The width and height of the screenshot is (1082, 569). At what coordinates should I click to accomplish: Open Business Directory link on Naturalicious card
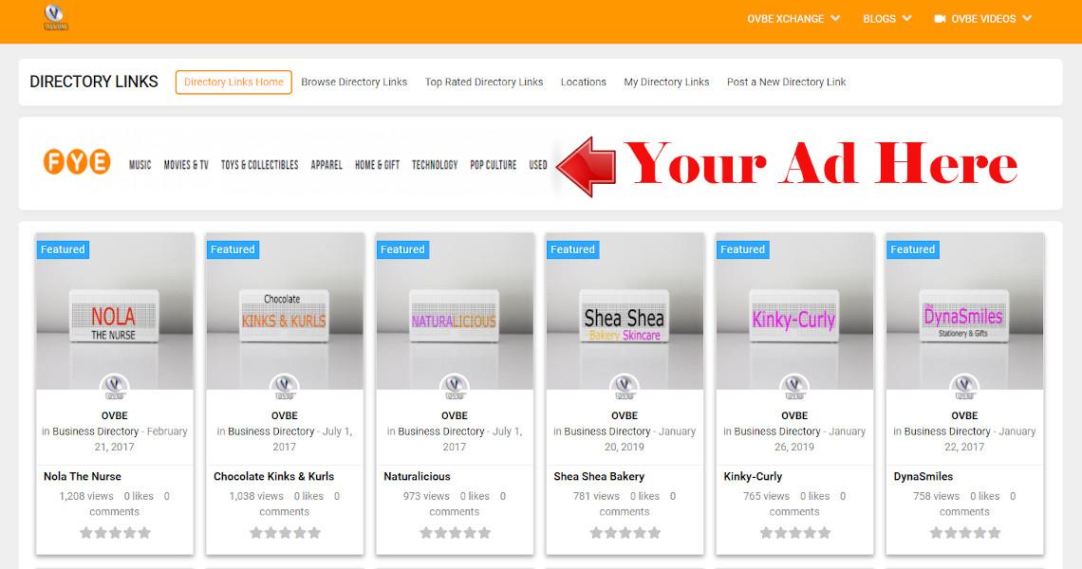(441, 431)
